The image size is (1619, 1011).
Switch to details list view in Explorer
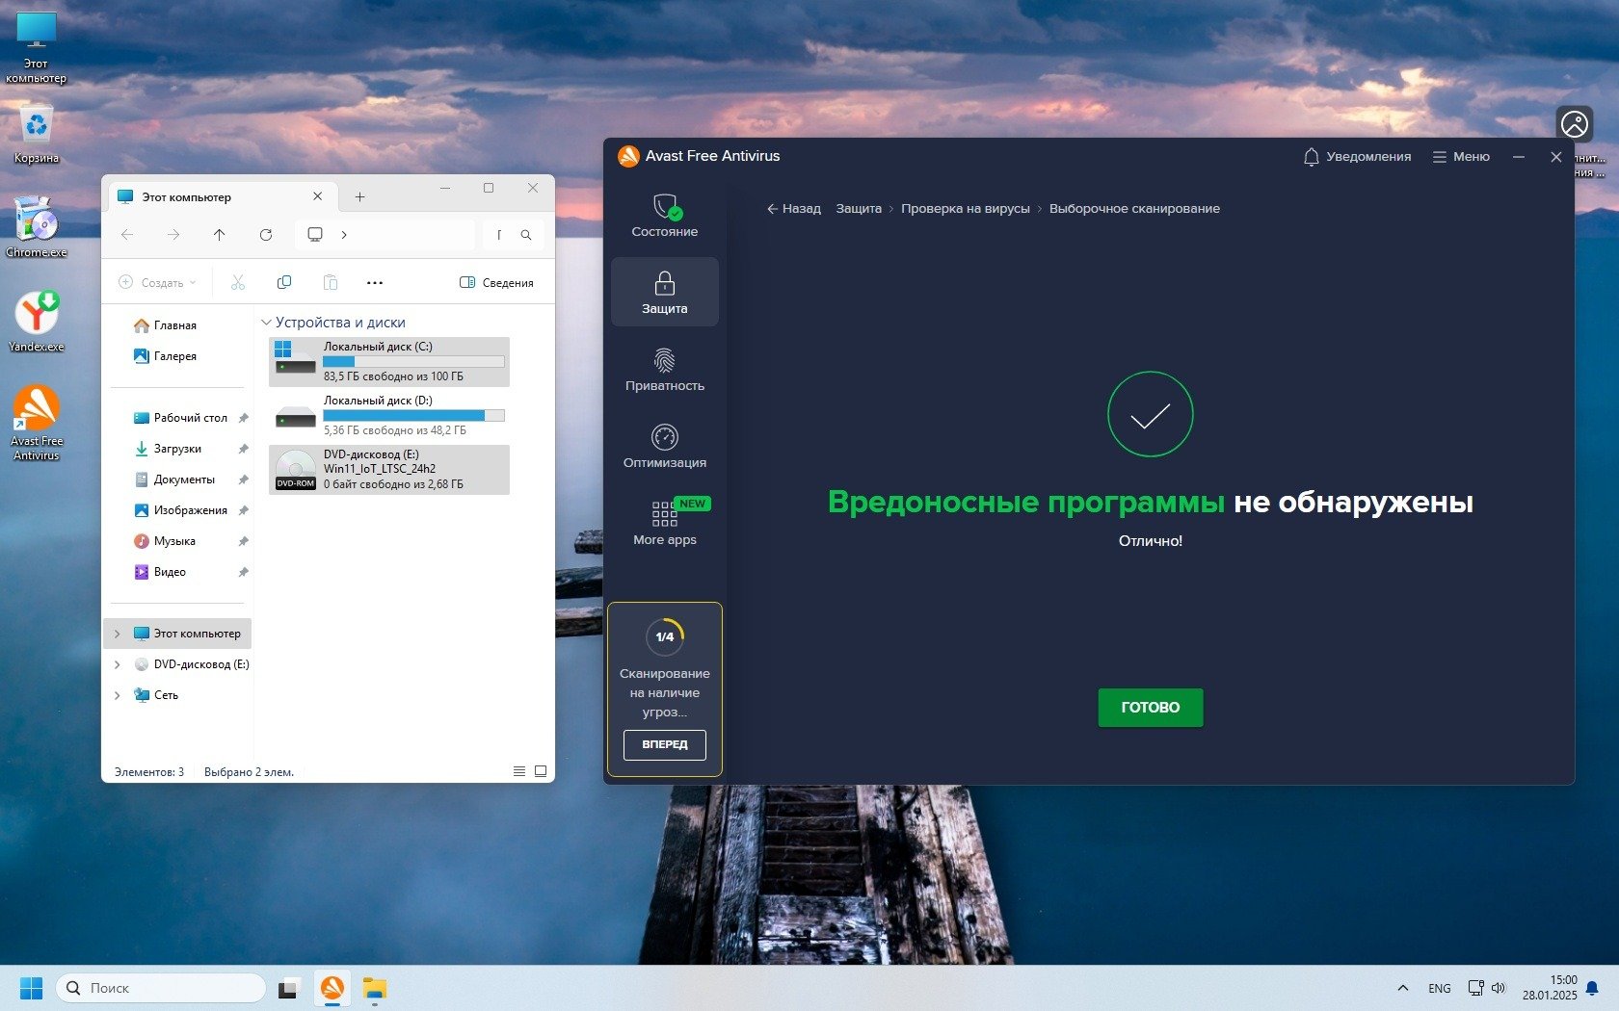[519, 771]
